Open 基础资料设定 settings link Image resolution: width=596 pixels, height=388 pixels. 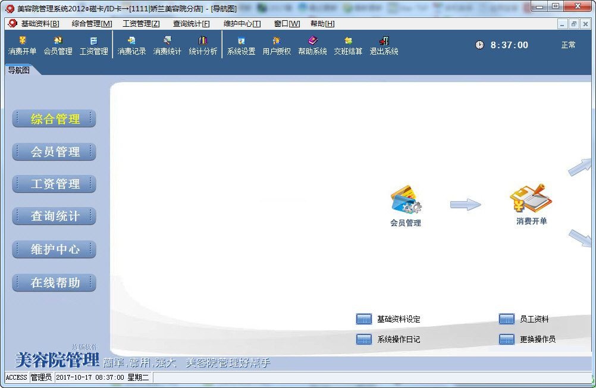coord(400,319)
